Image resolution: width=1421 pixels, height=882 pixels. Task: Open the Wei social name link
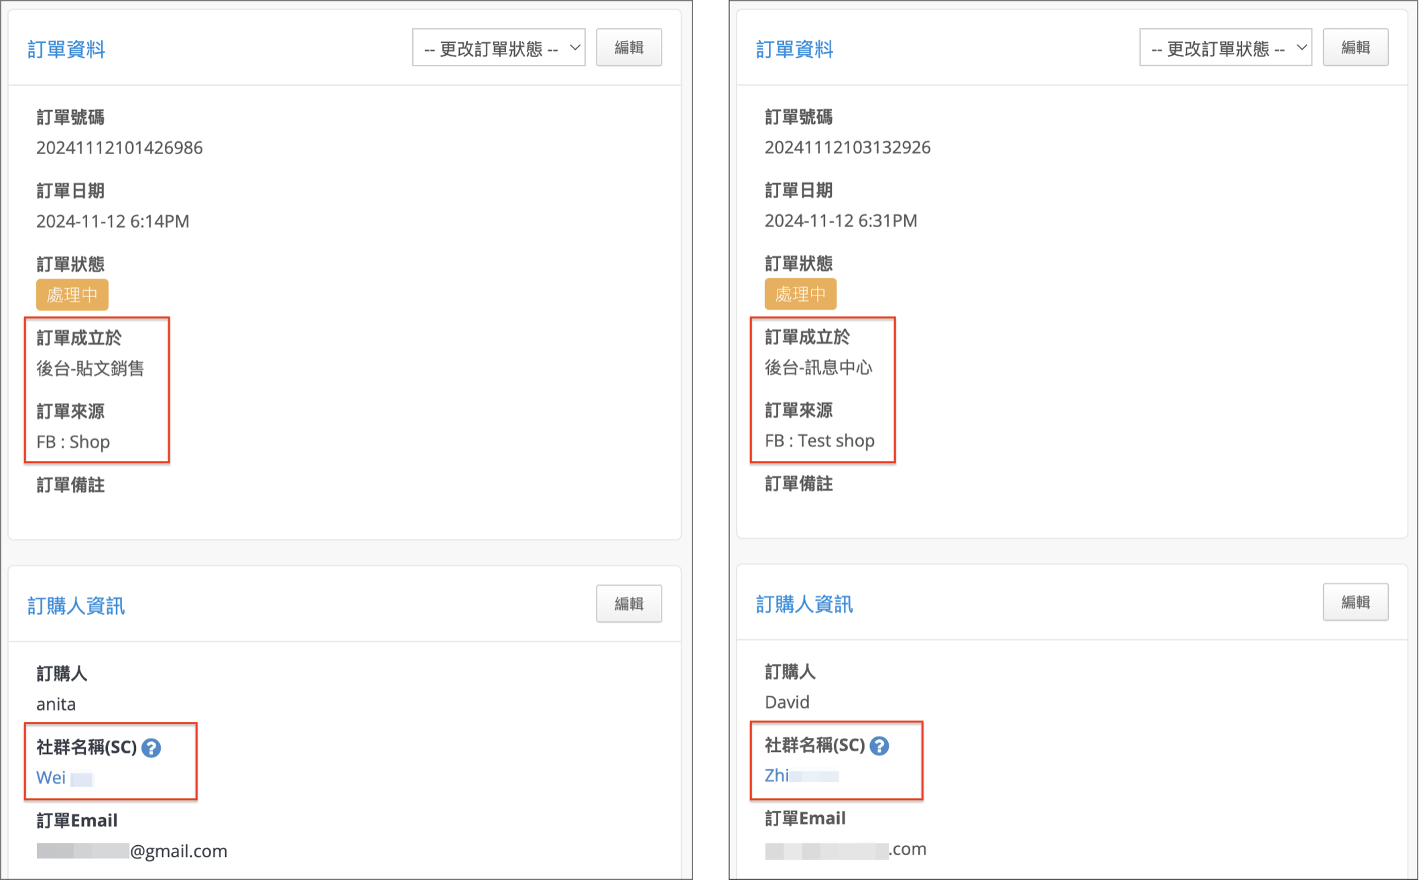pos(64,777)
